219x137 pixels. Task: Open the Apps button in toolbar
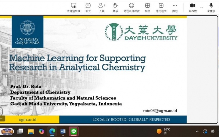click(x=161, y=7)
